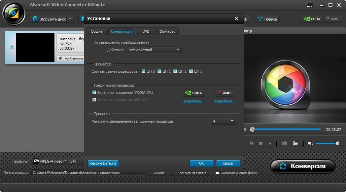Switch to the DVD tab
Screen dimensions: 346x192
click(x=146, y=31)
